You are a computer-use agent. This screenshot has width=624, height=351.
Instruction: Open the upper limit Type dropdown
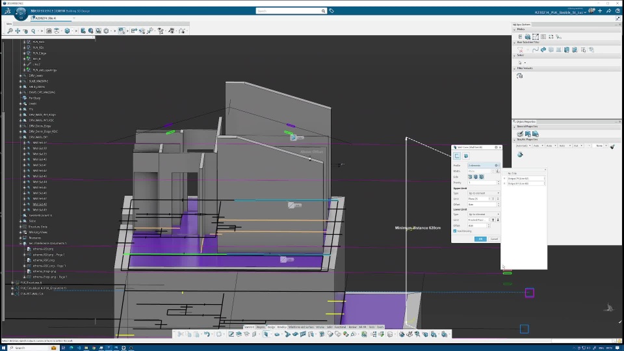click(x=484, y=193)
